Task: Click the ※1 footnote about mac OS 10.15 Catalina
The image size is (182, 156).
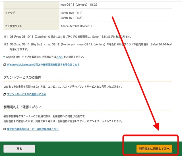Action: point(67,37)
